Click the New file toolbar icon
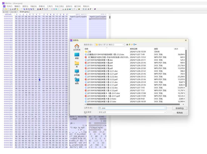Screen dimensions: 207x154 pos(4,9)
